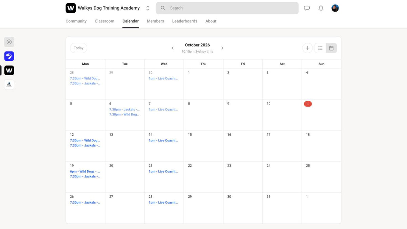
Task: Click the Today button
Action: point(79,48)
